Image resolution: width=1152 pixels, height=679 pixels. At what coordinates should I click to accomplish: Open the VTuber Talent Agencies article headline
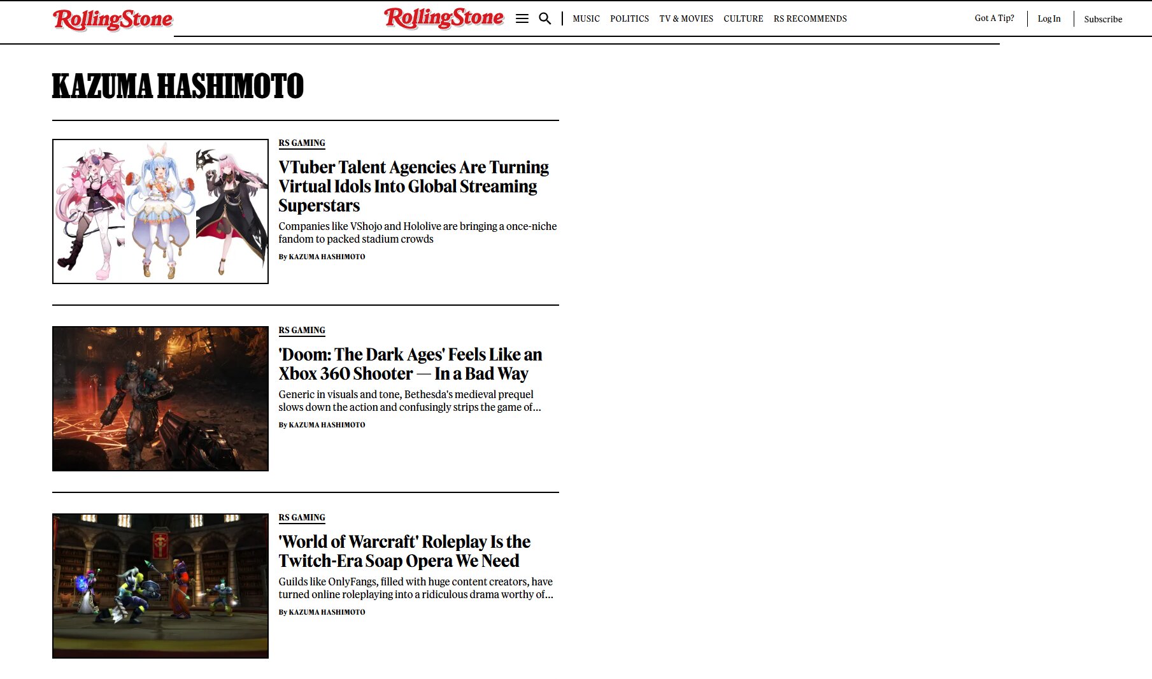pos(413,186)
